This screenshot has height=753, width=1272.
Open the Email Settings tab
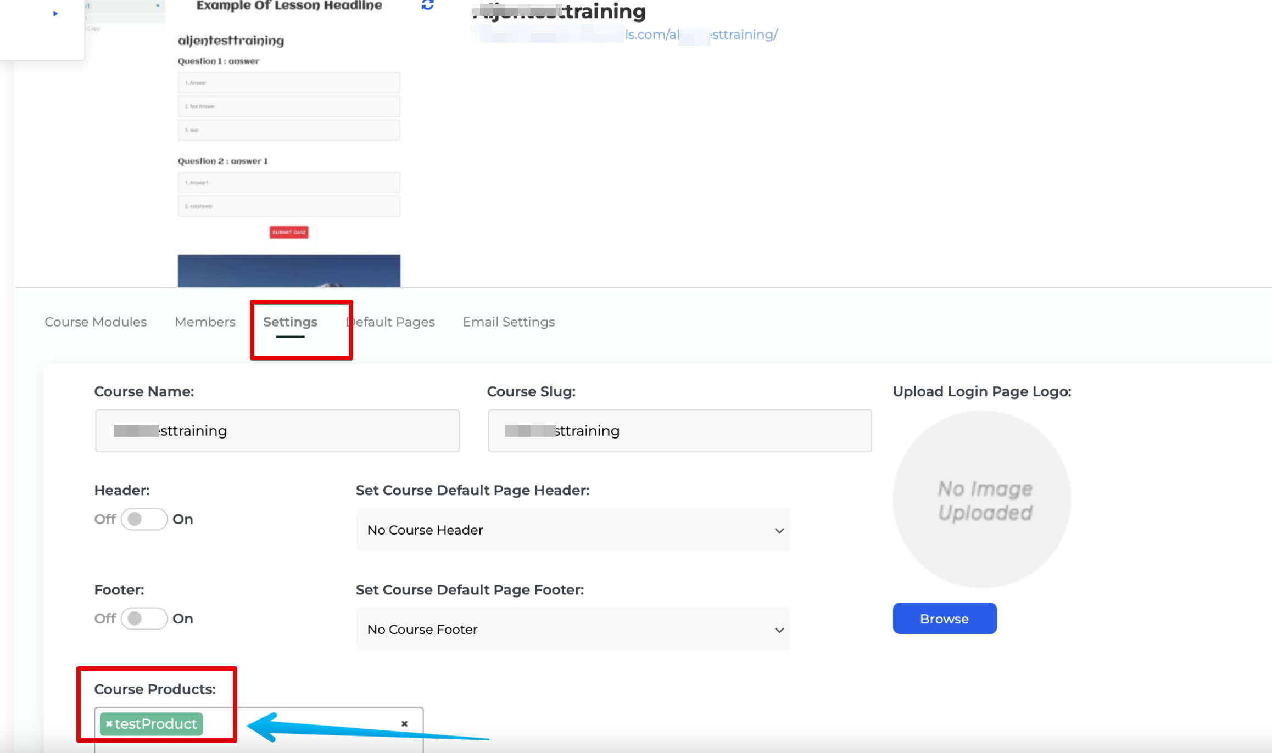(508, 322)
